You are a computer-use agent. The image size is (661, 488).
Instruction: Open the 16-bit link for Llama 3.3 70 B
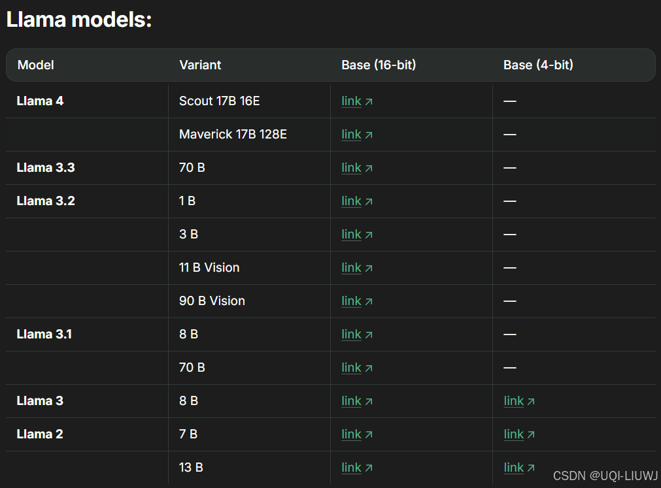coord(356,168)
